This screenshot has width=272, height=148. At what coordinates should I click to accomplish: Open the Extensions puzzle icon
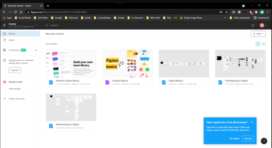coord(256,12)
